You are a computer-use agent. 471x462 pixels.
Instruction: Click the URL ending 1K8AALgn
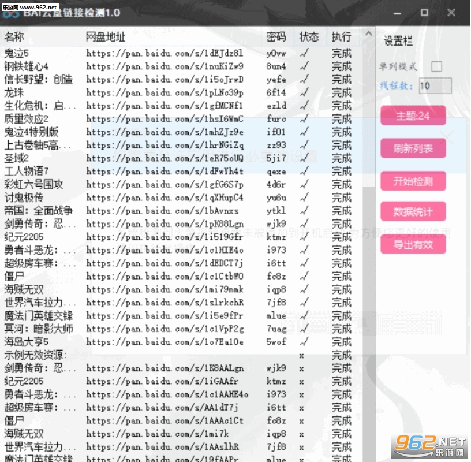165,368
